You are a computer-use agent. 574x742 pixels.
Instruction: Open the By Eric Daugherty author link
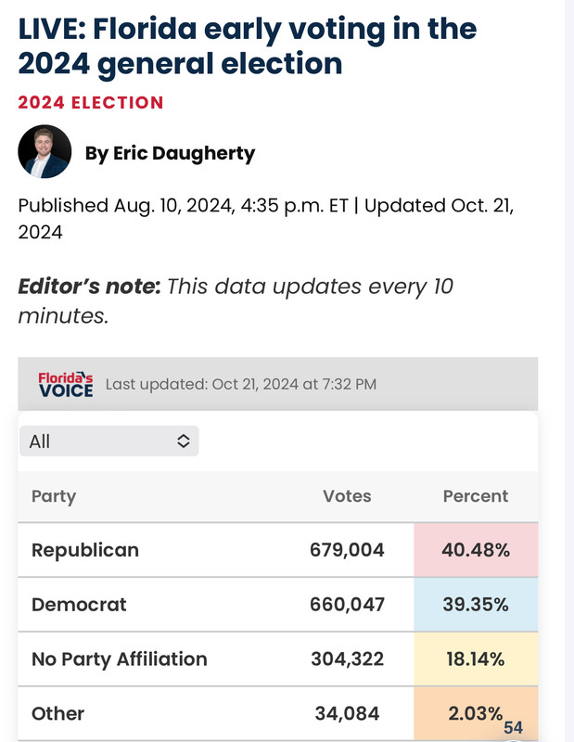(x=170, y=153)
